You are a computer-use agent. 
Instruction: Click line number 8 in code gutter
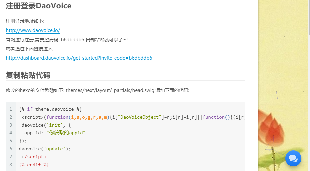coord(11,165)
